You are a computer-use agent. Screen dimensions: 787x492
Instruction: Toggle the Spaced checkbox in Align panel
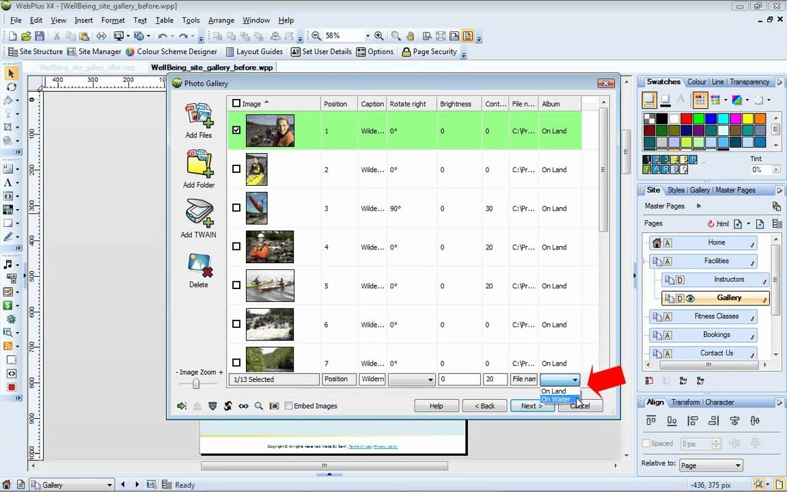pos(646,443)
